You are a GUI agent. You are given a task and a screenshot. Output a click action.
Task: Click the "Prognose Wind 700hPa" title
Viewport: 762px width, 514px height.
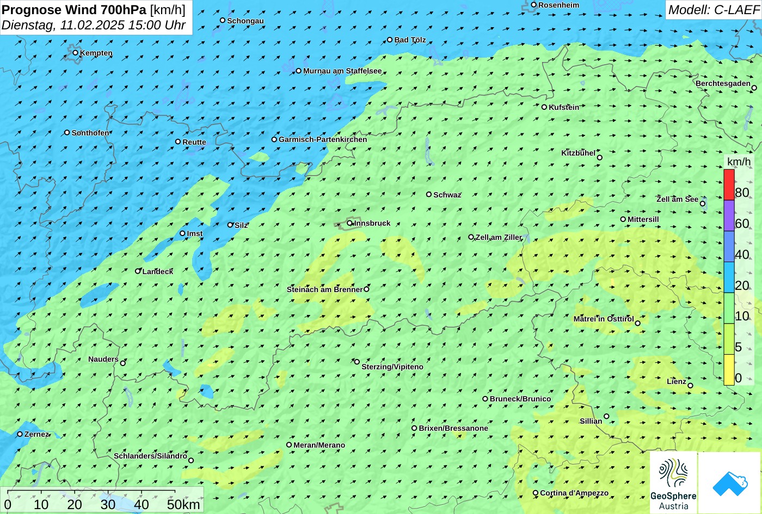74,9
